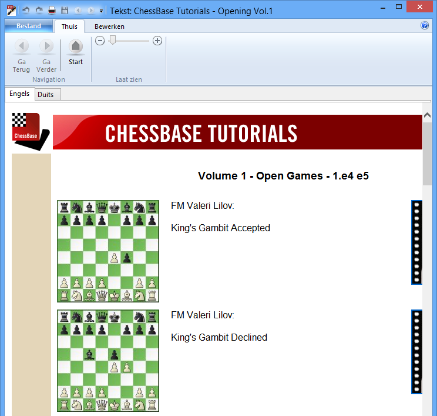This screenshot has height=416, width=437.
Task: Open King's Gambit Accepted board diagram
Action: pos(108,251)
